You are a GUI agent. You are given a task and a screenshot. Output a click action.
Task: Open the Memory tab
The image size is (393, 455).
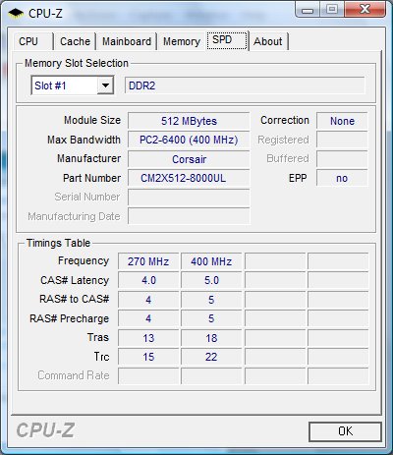click(x=182, y=41)
